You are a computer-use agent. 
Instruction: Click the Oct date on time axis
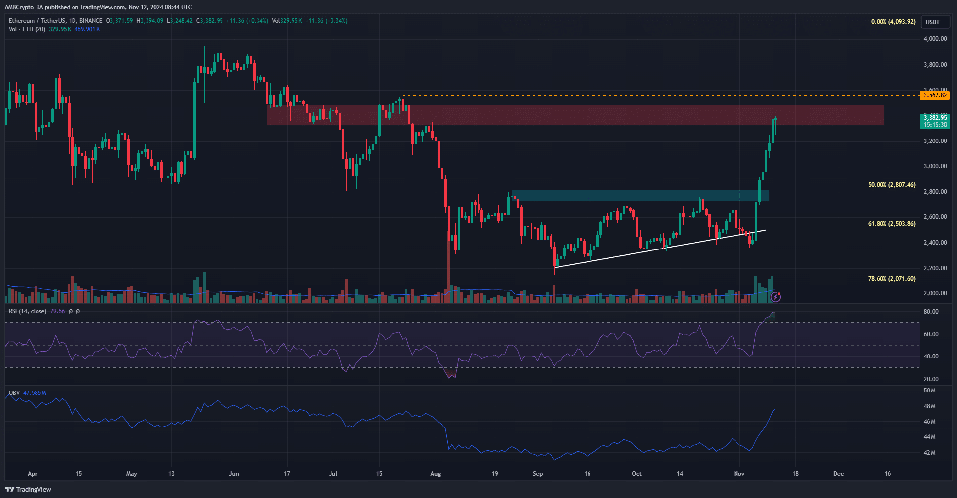pos(637,474)
